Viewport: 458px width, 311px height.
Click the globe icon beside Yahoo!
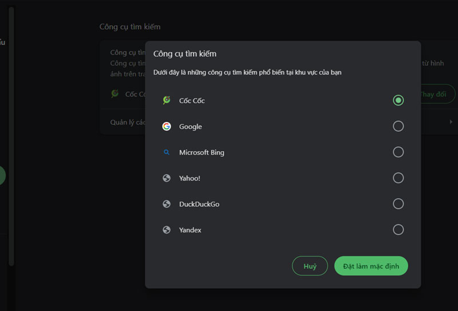pos(167,178)
